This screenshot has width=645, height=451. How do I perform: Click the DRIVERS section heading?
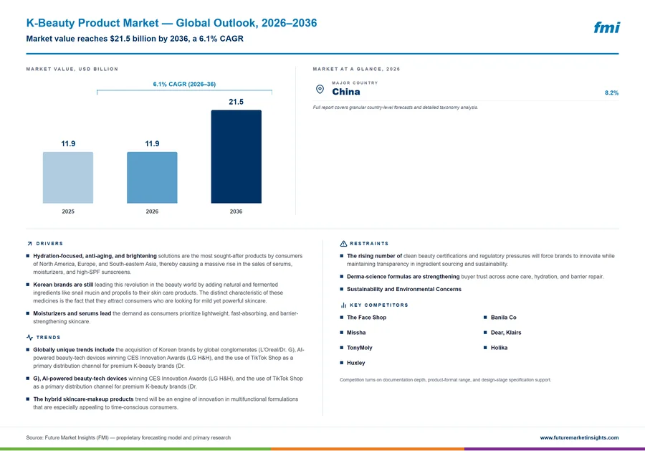pos(49,244)
